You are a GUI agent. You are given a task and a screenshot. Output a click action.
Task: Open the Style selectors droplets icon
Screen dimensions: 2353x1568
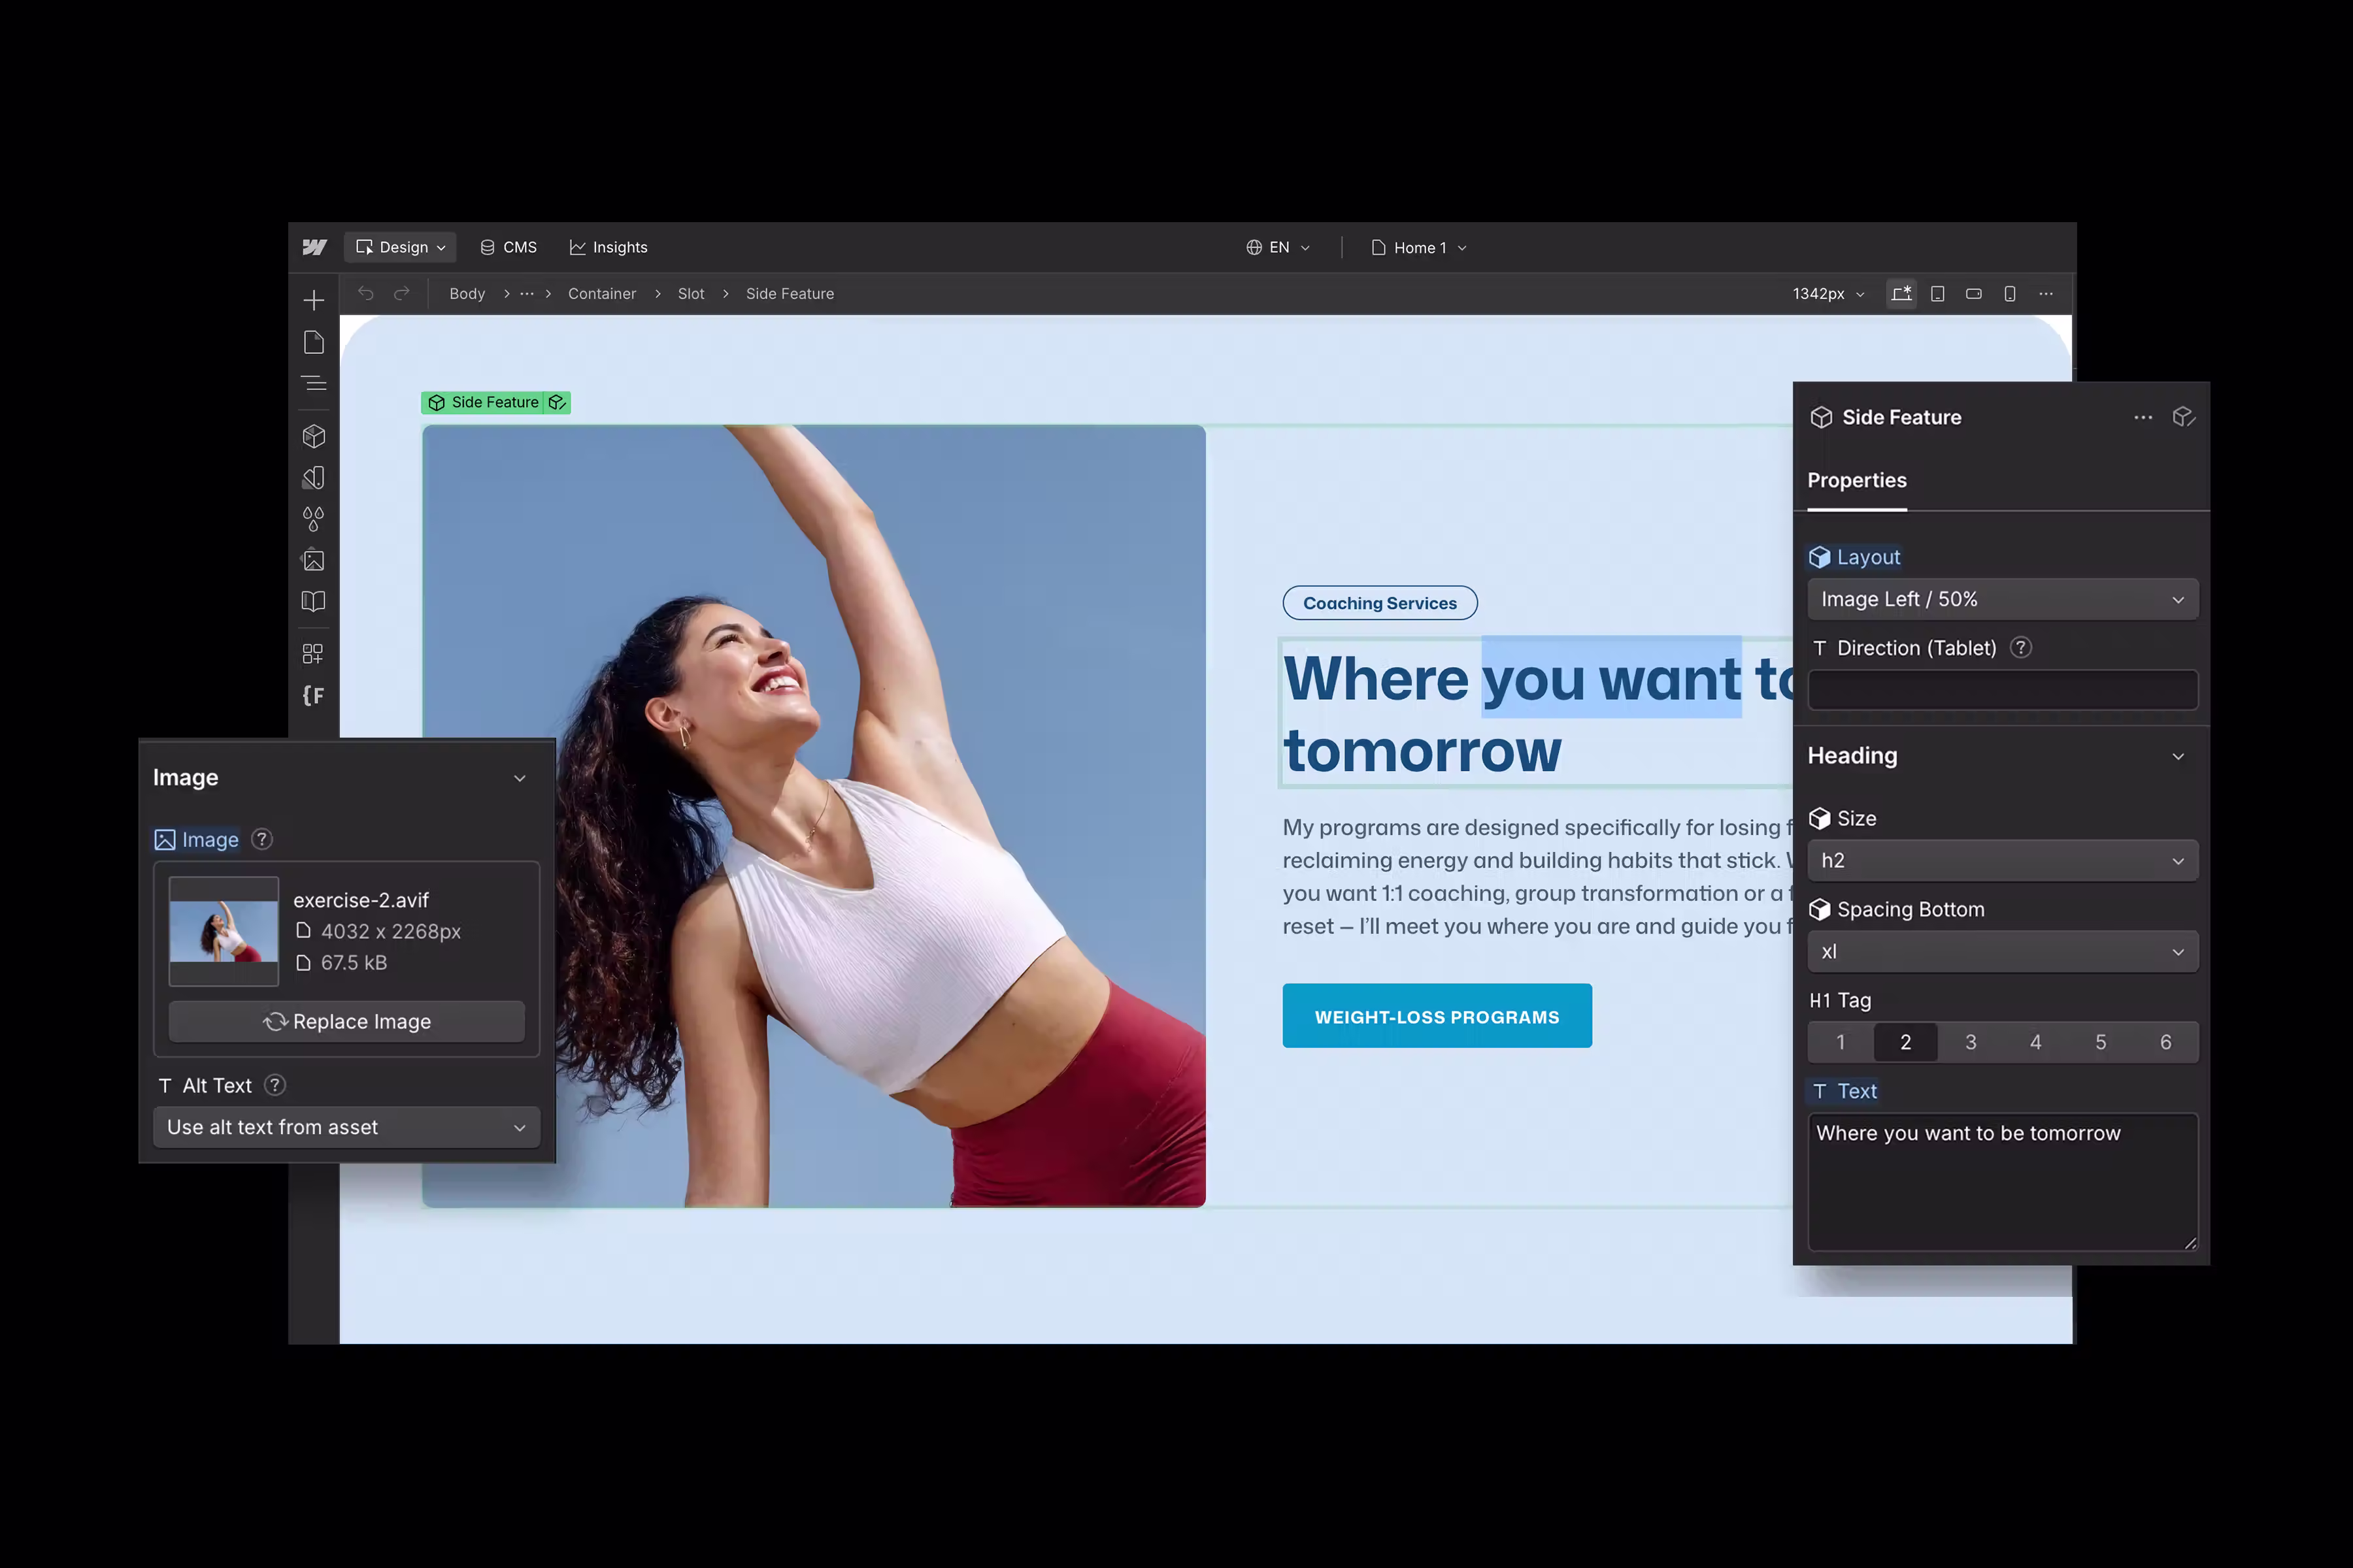[x=313, y=519]
